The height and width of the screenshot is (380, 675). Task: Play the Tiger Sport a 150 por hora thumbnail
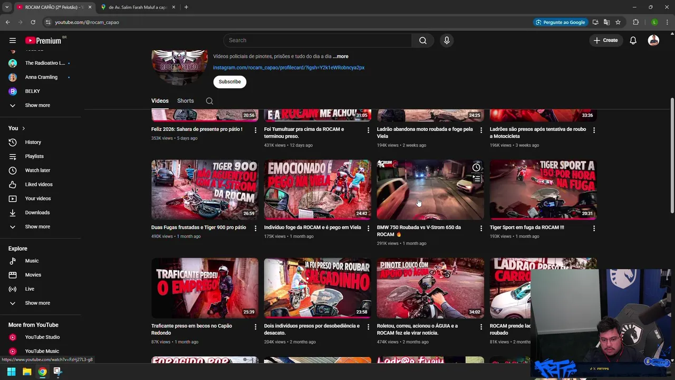point(543,189)
